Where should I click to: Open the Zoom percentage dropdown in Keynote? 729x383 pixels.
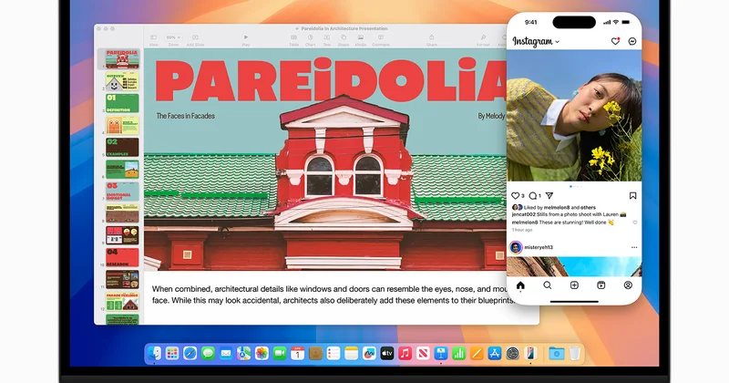173,37
